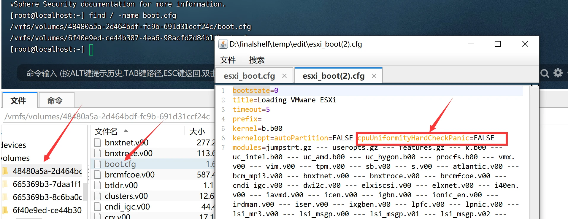Select volumes node in tree
Screen dimensions: 568x219
(15, 158)
